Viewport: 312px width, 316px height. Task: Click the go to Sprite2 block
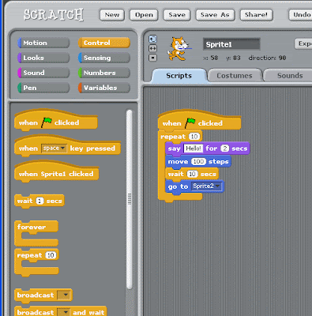(x=194, y=186)
